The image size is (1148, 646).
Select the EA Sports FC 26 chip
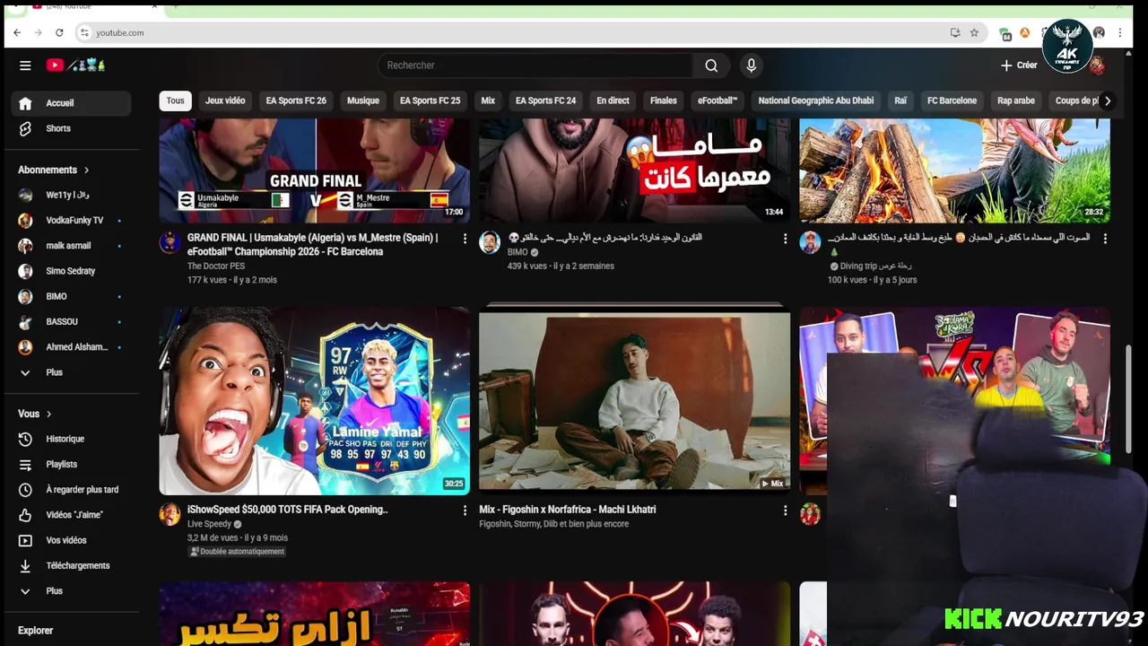296,100
